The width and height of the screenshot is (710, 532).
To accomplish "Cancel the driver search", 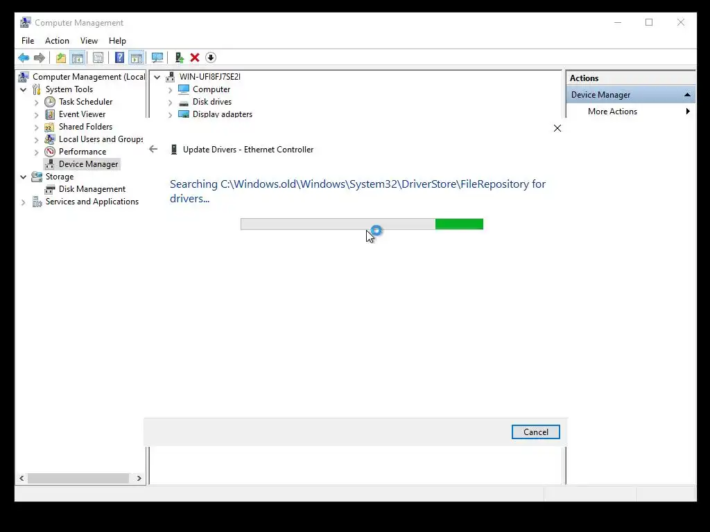I will pyautogui.click(x=536, y=432).
